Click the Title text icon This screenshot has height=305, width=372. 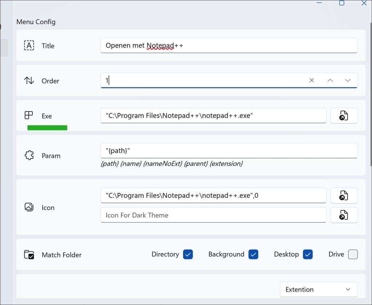(29, 46)
